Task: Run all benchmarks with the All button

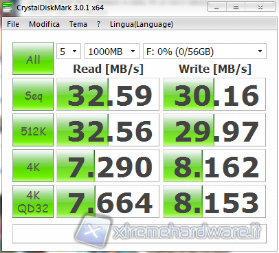Action: (33, 58)
